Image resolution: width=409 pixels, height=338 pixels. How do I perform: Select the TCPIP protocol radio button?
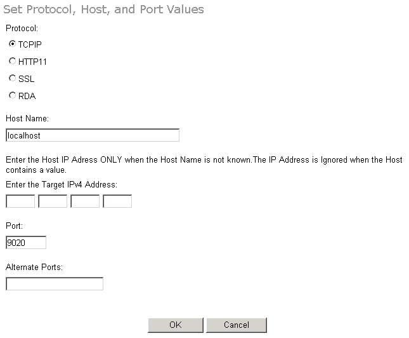coord(12,44)
